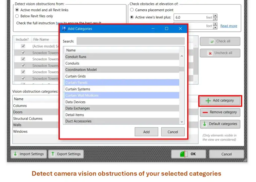Click the red minus Remove category icon

click(205, 112)
